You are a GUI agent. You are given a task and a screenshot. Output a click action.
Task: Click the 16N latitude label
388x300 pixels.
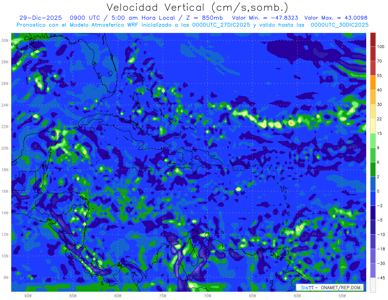coord(5,191)
